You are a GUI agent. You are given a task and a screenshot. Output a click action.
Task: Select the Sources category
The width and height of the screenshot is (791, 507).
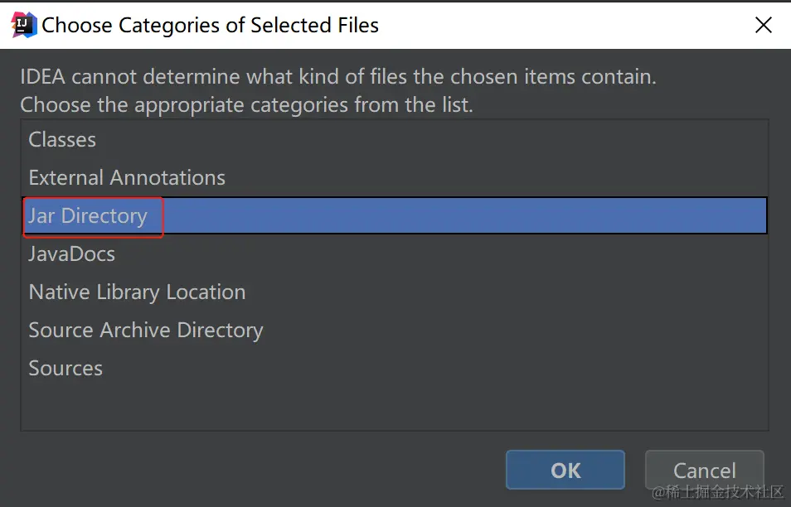pyautogui.click(x=66, y=369)
